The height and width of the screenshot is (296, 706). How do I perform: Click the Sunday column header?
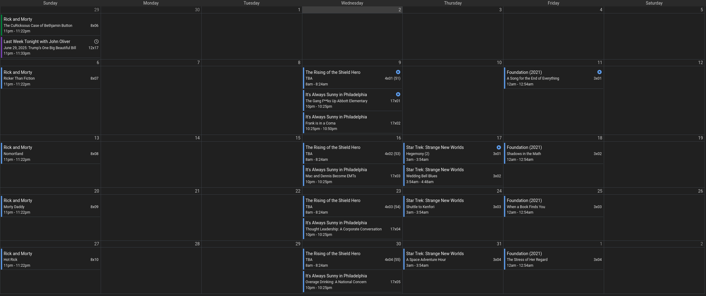tap(50, 3)
